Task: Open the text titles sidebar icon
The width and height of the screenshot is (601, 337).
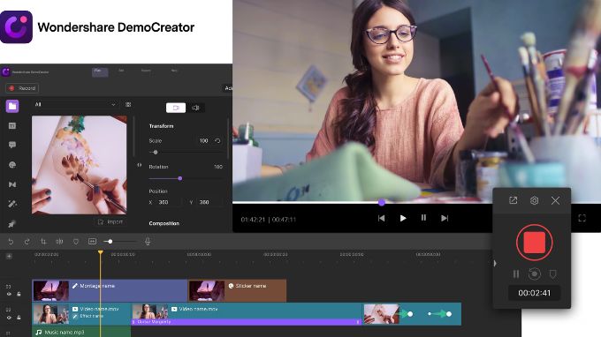Action: pyautogui.click(x=12, y=126)
